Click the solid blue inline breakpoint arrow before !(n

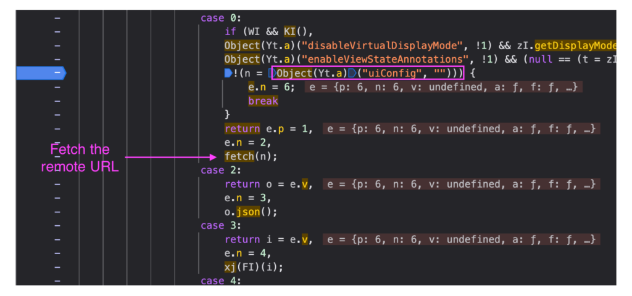[x=228, y=74]
